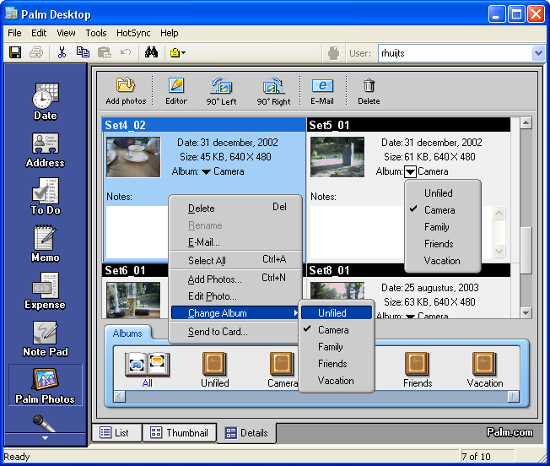
Task: Pick Friends in Set5_01 album dropdown list
Action: (442, 244)
